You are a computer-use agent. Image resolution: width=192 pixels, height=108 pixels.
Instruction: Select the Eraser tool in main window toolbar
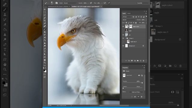(x=45, y=37)
